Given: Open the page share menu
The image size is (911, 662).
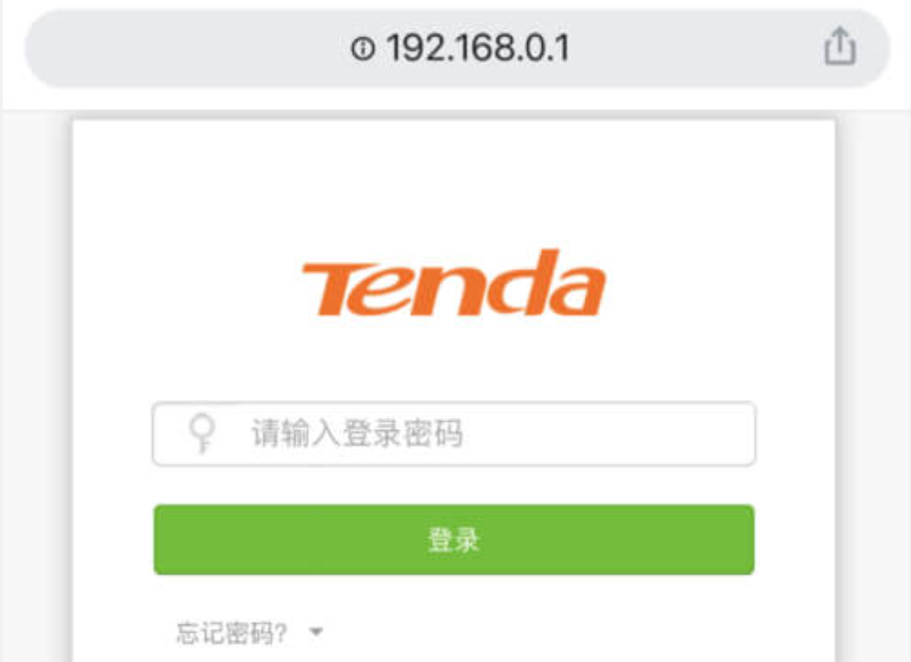Looking at the screenshot, I should (840, 46).
